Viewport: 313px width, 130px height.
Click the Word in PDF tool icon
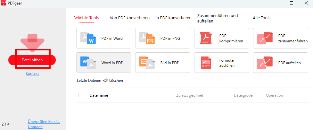(x=88, y=63)
